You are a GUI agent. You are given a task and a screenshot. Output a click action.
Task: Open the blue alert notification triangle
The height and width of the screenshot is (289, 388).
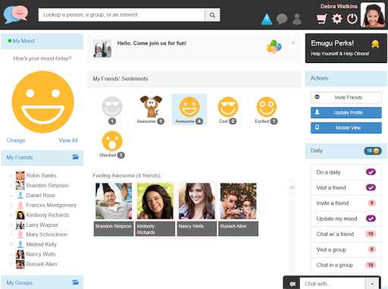coord(267,19)
